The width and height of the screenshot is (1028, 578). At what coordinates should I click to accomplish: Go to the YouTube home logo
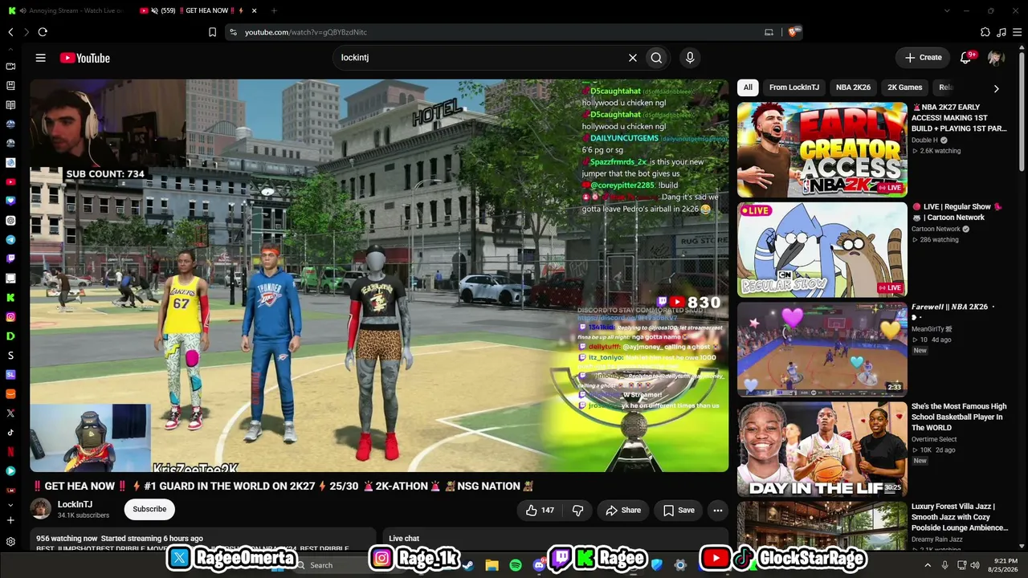[x=84, y=58]
